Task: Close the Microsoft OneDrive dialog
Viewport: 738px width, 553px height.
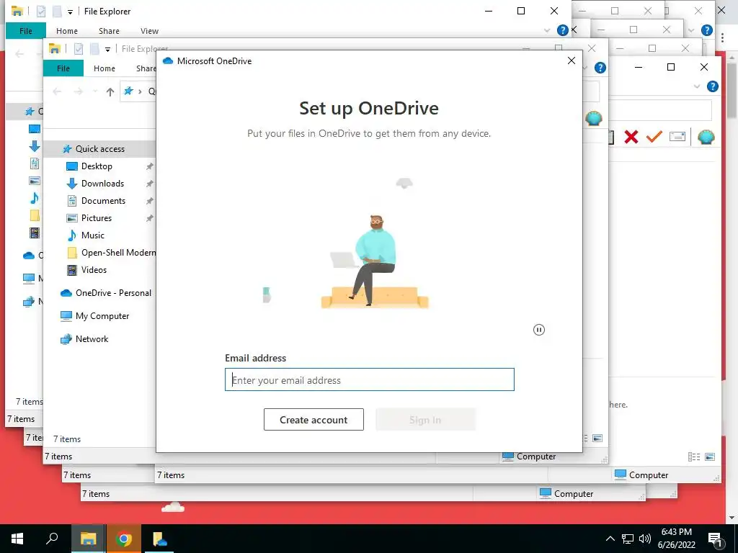Action: (x=572, y=60)
